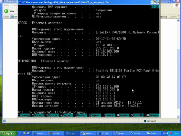Click the EN language indicator in tray
181x136 pixels.
tap(164, 133)
